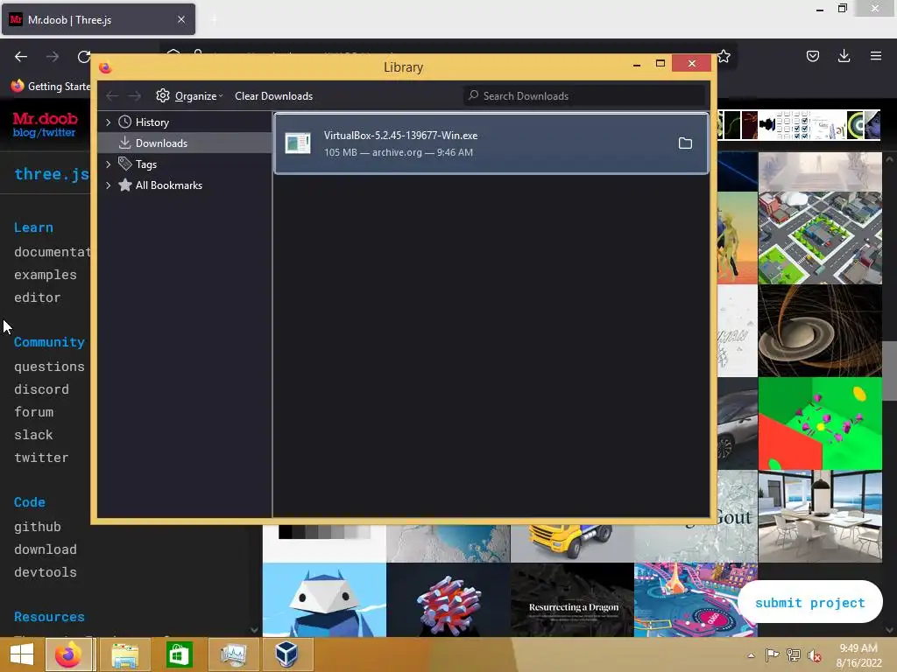Viewport: 897px width, 672px height.
Task: Select Tags in the Library sidebar
Action: point(184,164)
